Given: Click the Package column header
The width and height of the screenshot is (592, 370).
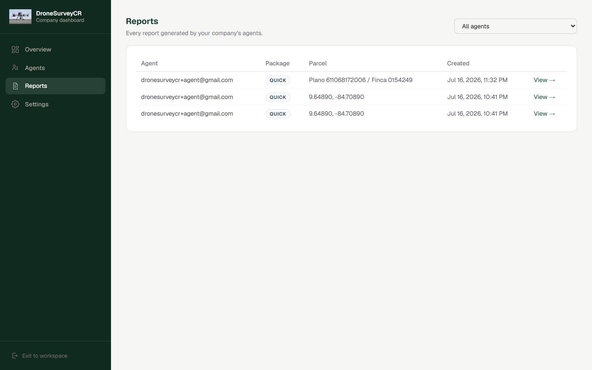Looking at the screenshot, I should [277, 63].
